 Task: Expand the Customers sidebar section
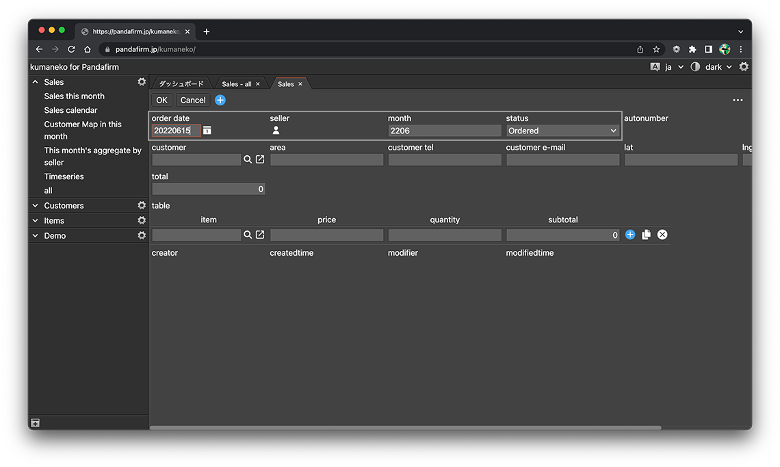(x=36, y=206)
